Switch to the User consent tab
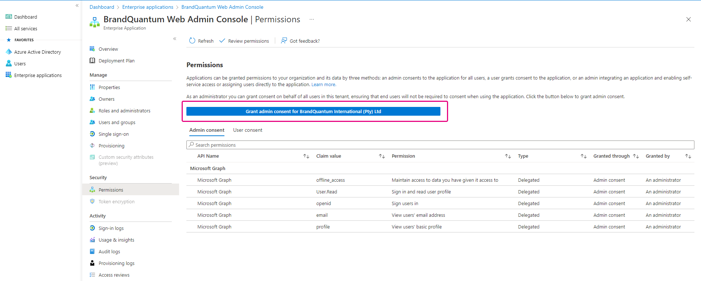701x281 pixels. coord(248,130)
